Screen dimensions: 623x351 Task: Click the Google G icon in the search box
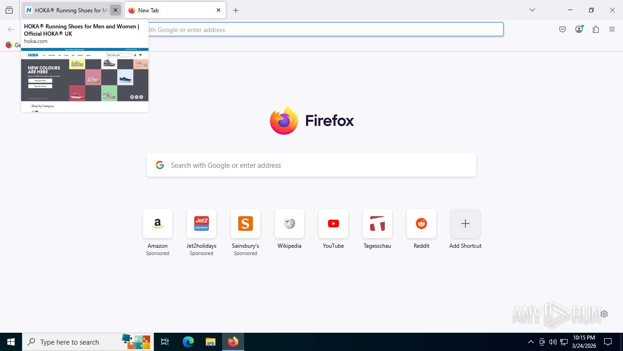pyautogui.click(x=160, y=165)
